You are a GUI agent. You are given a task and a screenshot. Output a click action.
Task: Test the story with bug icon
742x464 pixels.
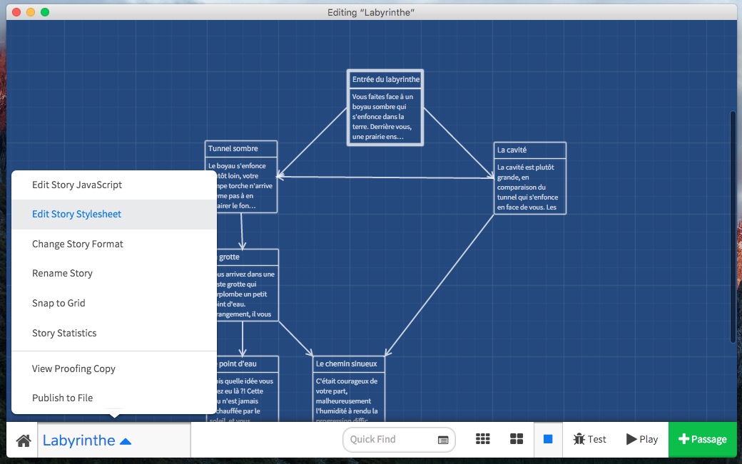(x=589, y=439)
